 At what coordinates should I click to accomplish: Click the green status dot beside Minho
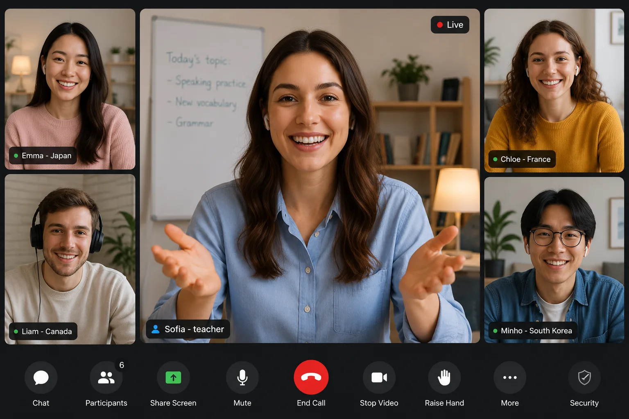495,331
